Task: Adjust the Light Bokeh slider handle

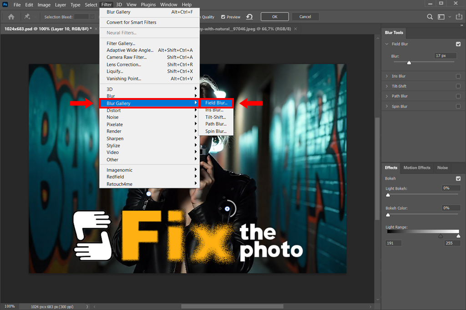Action: [388, 195]
